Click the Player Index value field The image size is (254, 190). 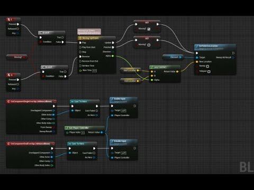click(83, 132)
